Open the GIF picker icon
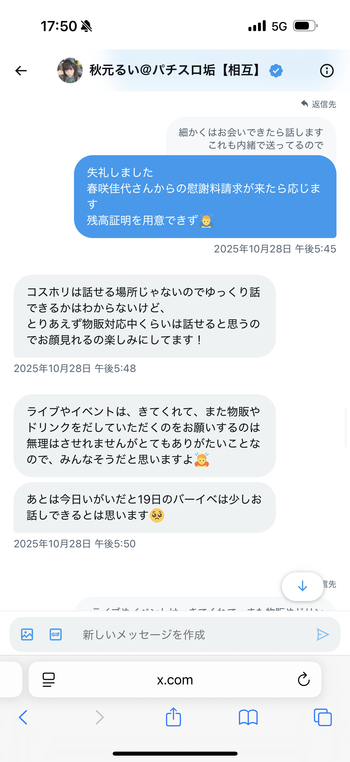 (55, 634)
